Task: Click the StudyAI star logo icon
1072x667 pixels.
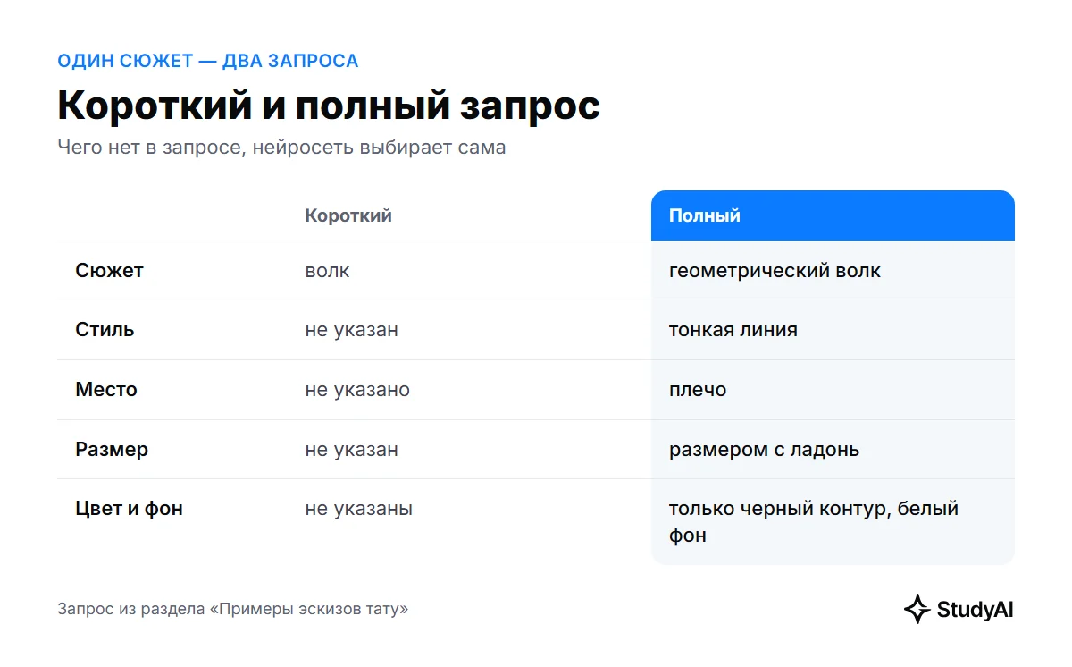Action: click(x=917, y=609)
